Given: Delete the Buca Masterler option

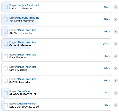Looking at the screenshot, I should [x=116, y=56].
